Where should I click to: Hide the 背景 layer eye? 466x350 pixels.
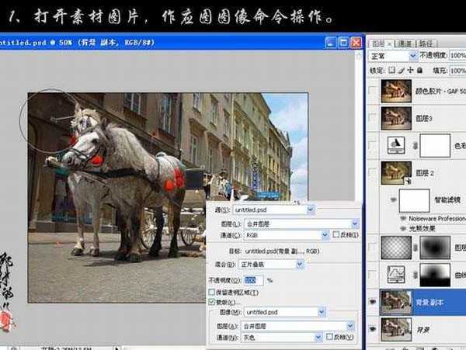(373, 329)
